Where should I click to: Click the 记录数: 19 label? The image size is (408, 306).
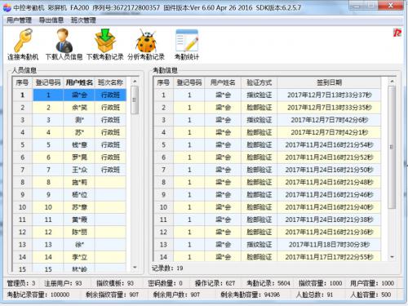167,268
